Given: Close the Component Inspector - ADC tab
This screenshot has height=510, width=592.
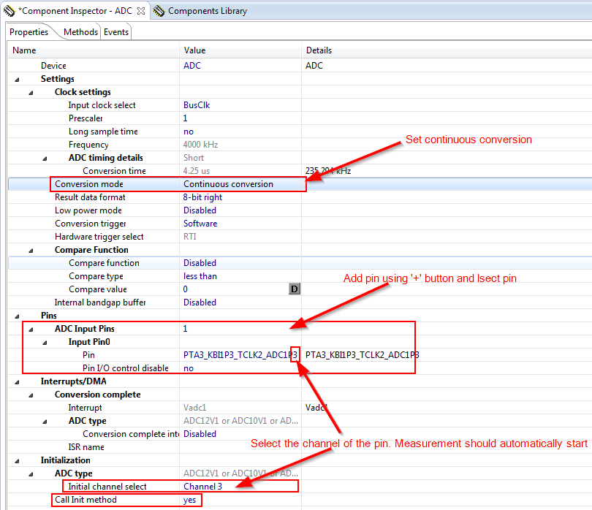Looking at the screenshot, I should (x=141, y=11).
